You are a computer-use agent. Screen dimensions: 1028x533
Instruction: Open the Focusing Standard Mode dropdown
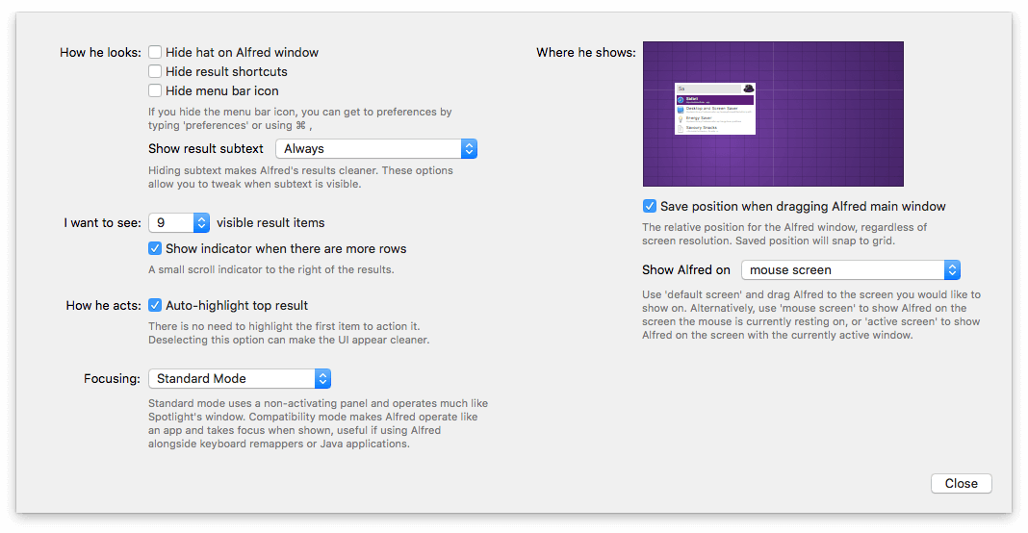pos(239,378)
